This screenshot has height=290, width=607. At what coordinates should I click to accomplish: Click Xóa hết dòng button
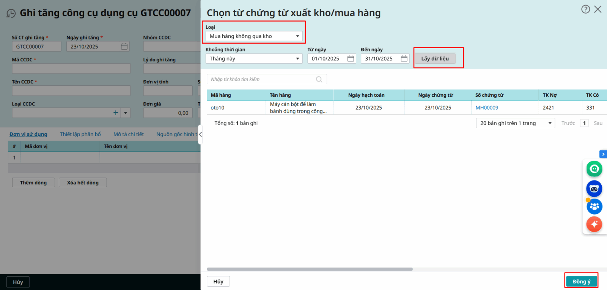tap(83, 182)
